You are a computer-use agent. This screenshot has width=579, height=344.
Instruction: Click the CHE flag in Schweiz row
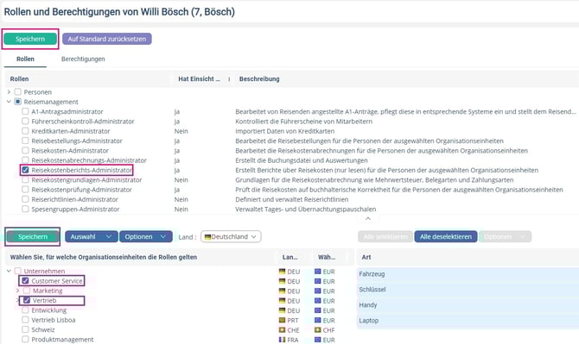pyautogui.click(x=282, y=329)
